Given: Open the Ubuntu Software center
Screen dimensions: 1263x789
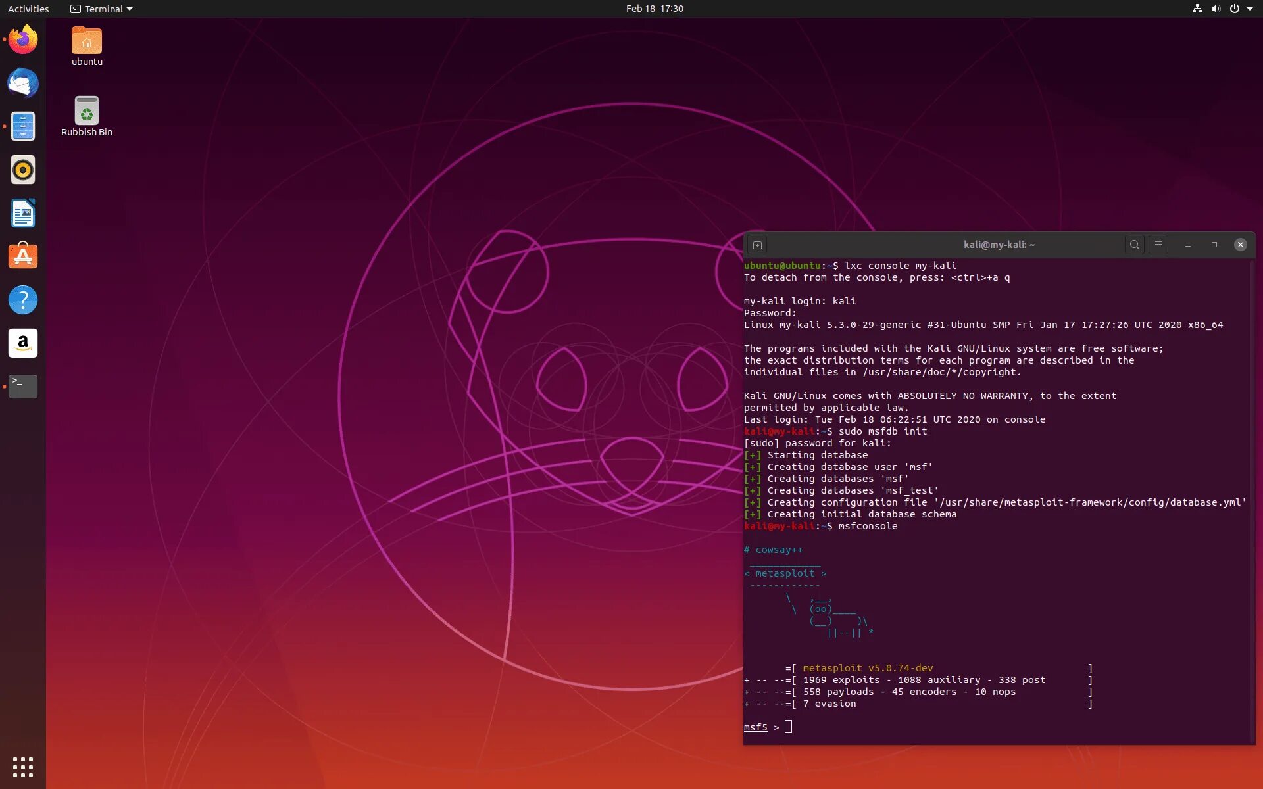Looking at the screenshot, I should 23,256.
